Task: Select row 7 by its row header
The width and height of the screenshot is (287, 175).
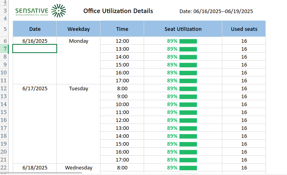Action: (x=5, y=49)
